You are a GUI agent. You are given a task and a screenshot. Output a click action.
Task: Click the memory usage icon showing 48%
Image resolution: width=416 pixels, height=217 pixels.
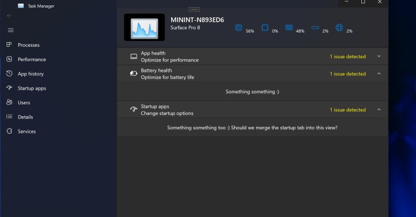(x=289, y=27)
